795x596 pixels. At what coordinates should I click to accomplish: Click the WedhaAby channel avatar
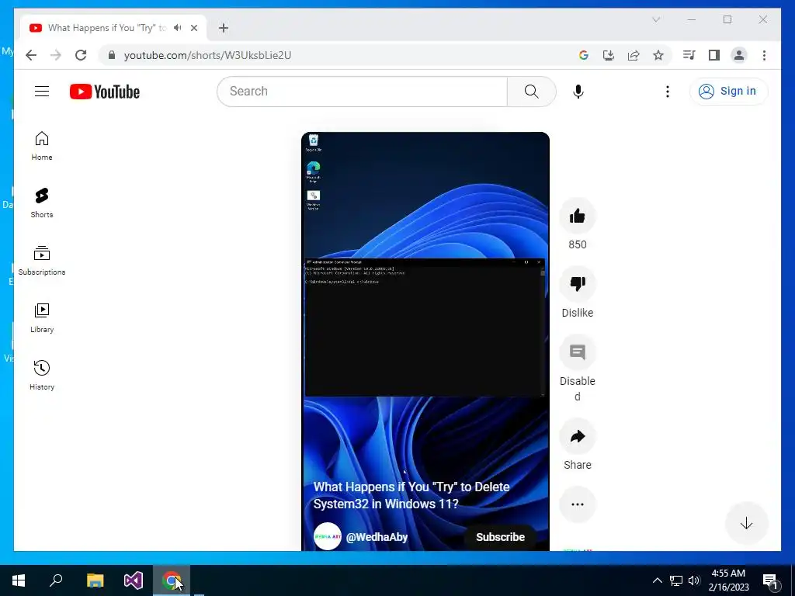point(328,537)
